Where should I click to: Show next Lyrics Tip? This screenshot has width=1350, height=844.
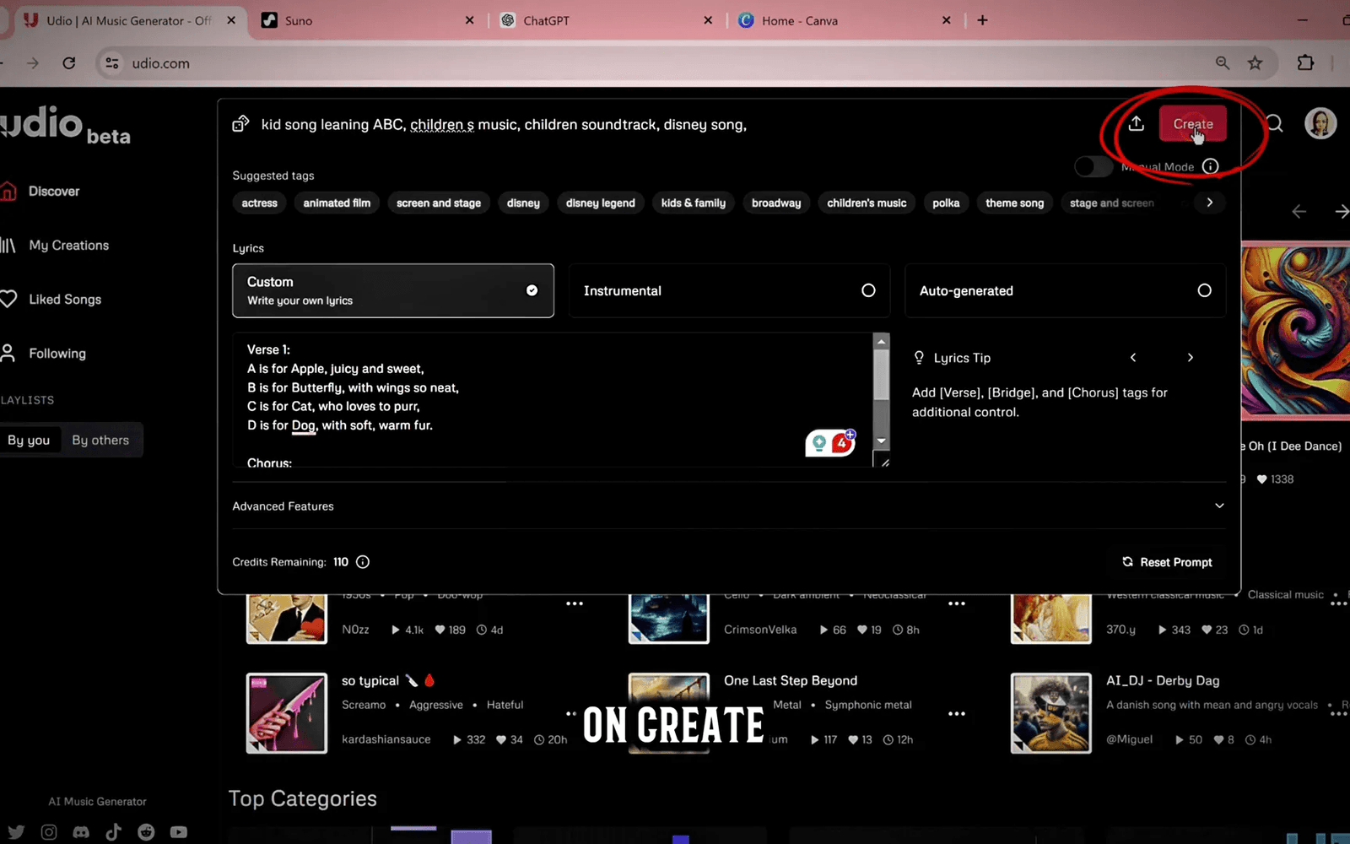(x=1191, y=358)
